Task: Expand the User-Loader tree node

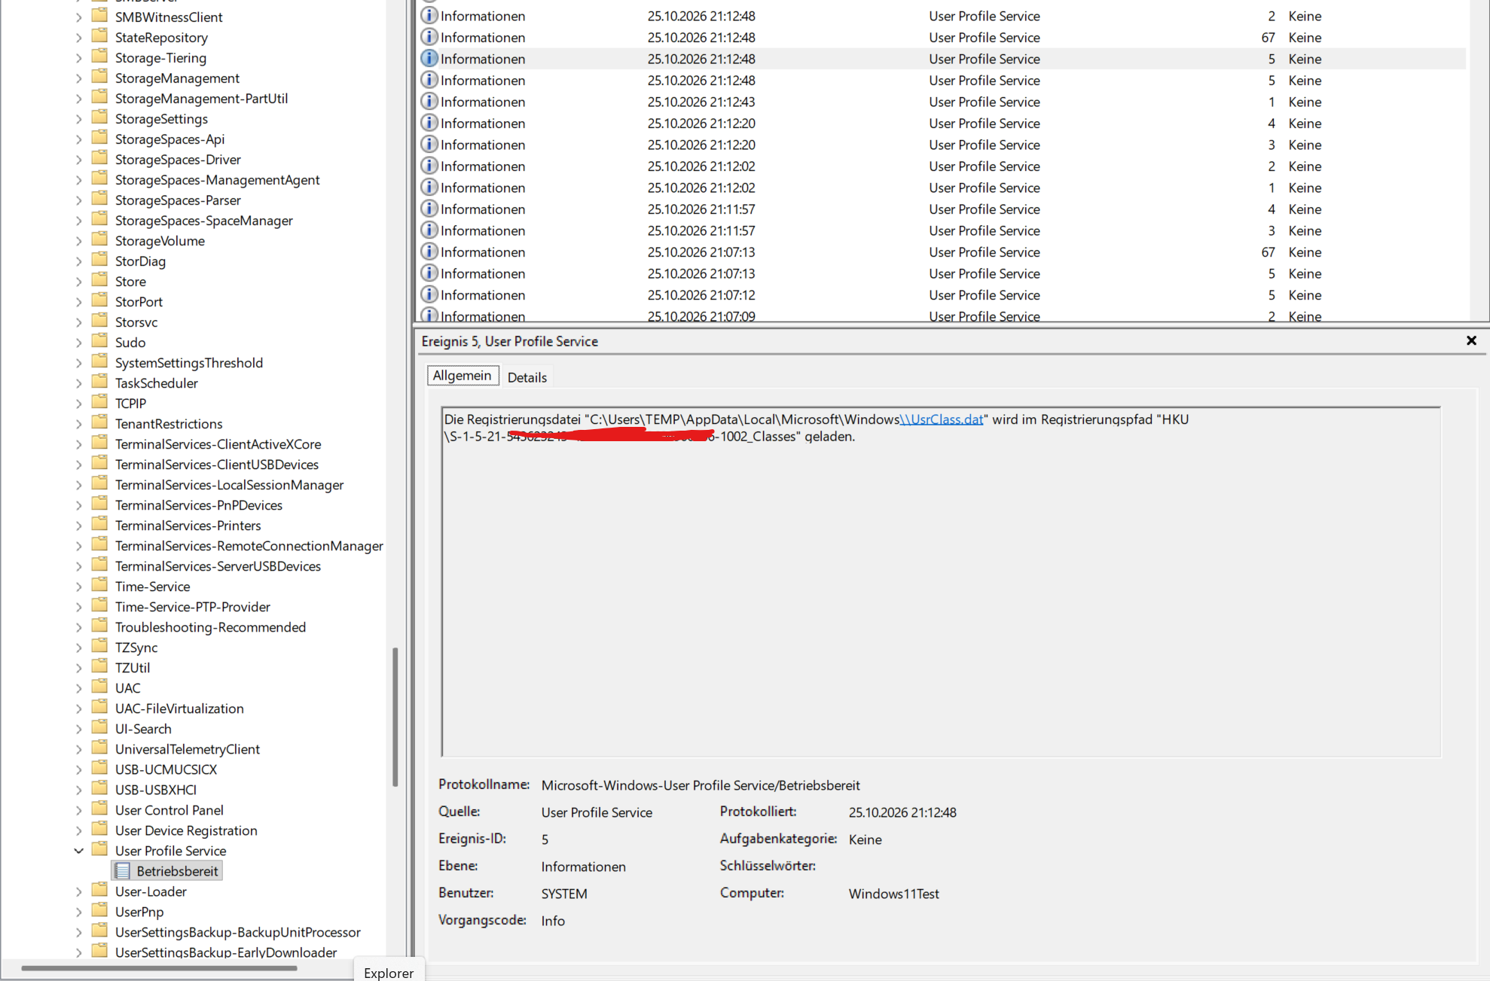Action: [x=79, y=891]
